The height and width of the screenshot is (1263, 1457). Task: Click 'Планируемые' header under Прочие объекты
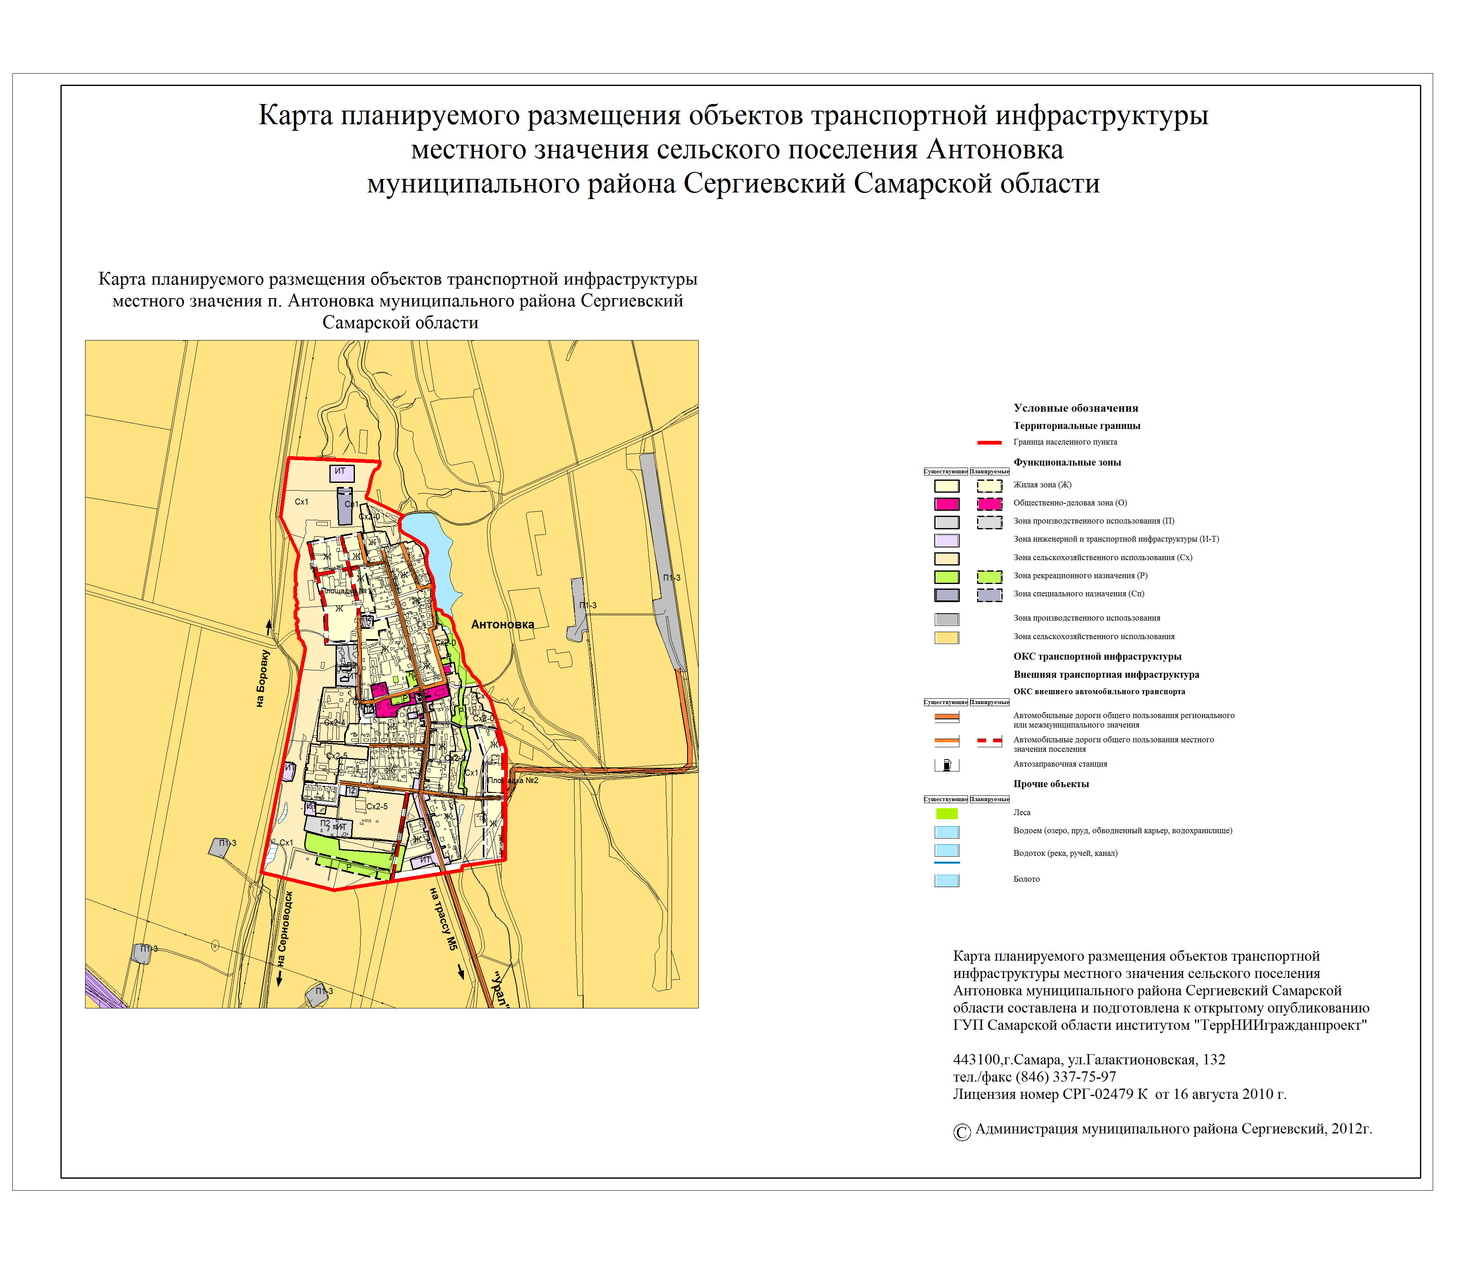990,799
